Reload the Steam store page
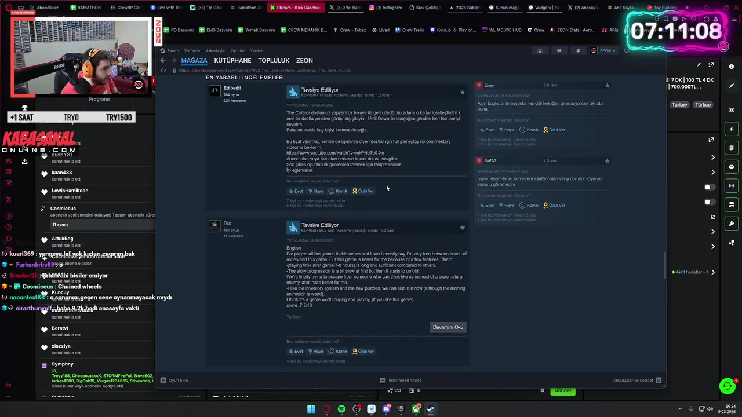Image resolution: width=742 pixels, height=417 pixels. pos(163,71)
